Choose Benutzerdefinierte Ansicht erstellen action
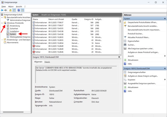This screenshot has height=117, width=167. coord(143,26)
